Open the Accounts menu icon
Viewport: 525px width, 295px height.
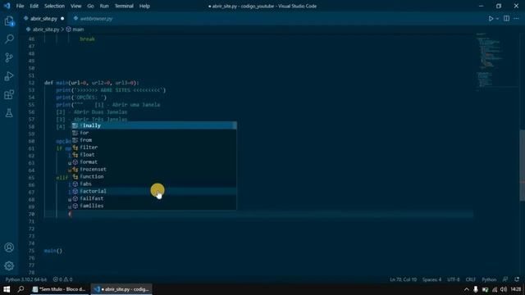click(9, 247)
